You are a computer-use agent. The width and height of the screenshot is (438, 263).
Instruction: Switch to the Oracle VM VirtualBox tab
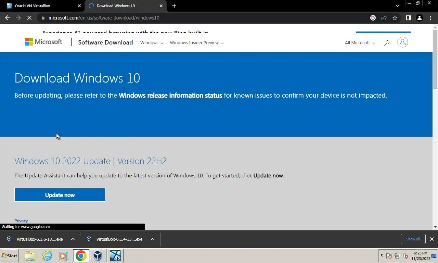click(43, 6)
